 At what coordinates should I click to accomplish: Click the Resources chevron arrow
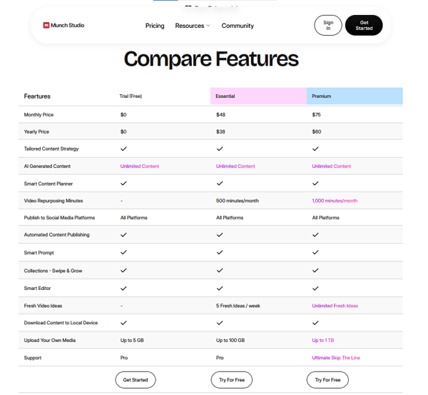[208, 26]
